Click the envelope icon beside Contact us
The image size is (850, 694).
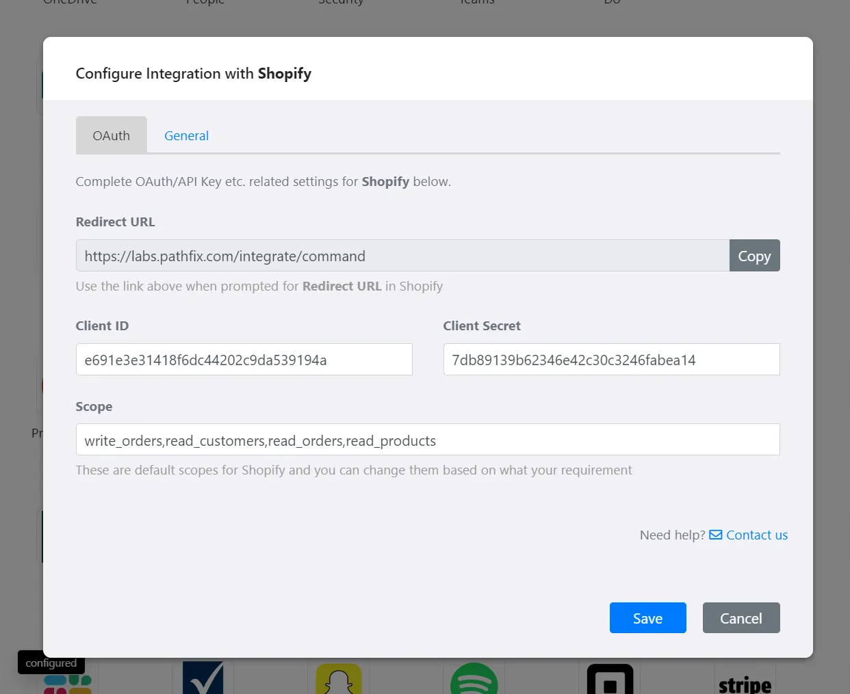pos(716,535)
